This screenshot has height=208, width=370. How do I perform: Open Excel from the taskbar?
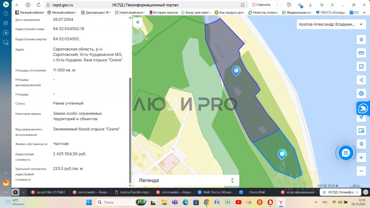[x=228, y=202]
